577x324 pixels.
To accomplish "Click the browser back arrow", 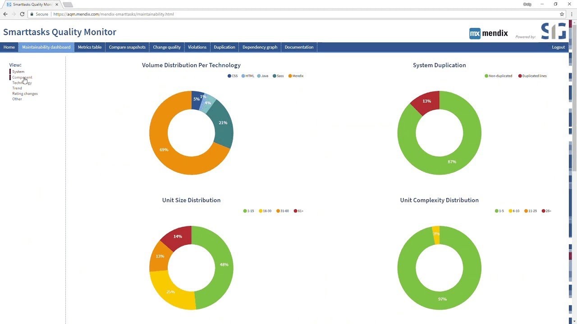I will (5, 14).
